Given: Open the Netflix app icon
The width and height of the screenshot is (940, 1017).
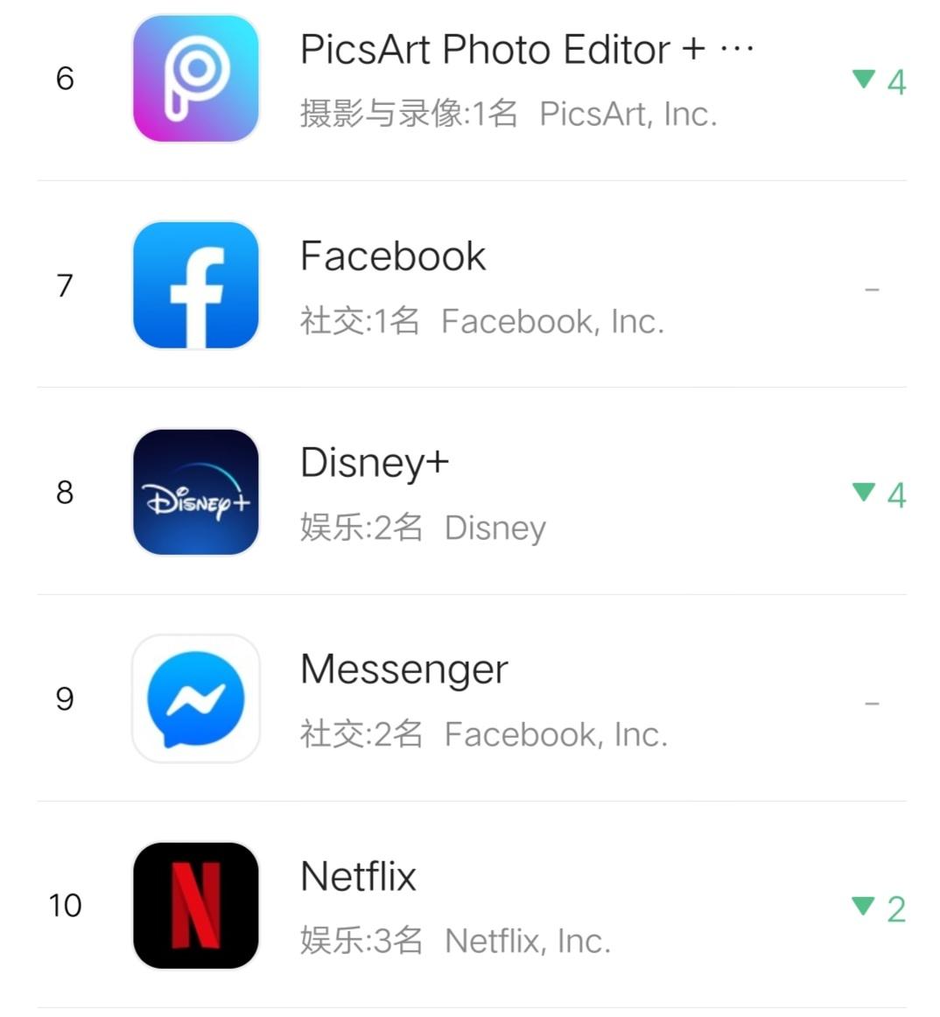Looking at the screenshot, I should point(196,905).
